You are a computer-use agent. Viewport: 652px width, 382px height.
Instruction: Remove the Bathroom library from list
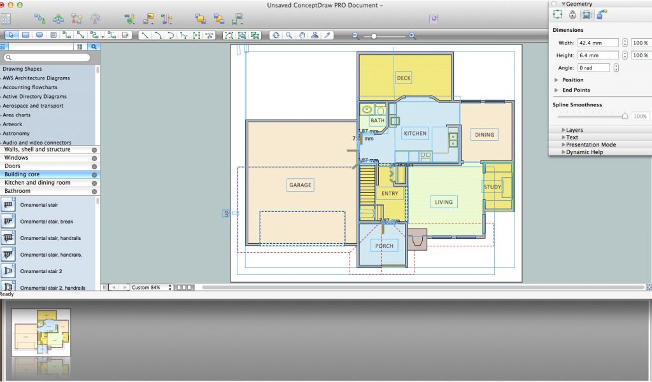click(x=94, y=191)
